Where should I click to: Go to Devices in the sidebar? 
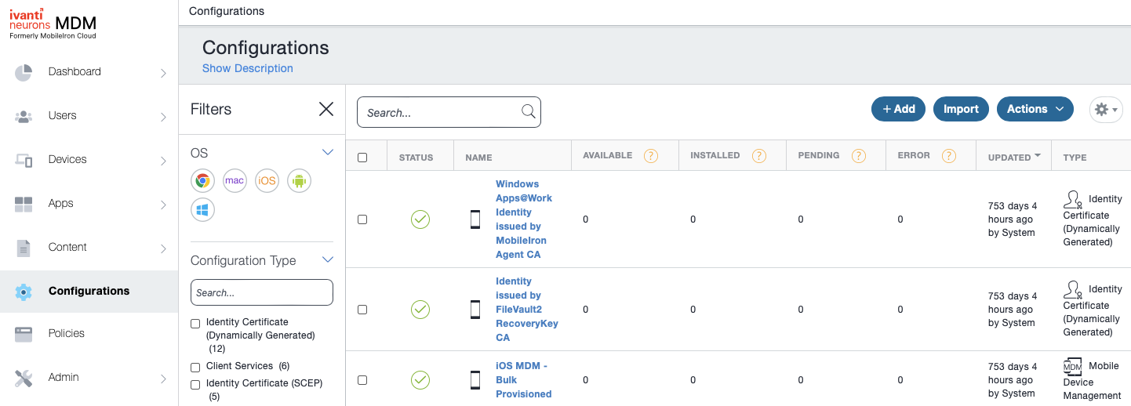click(x=67, y=159)
